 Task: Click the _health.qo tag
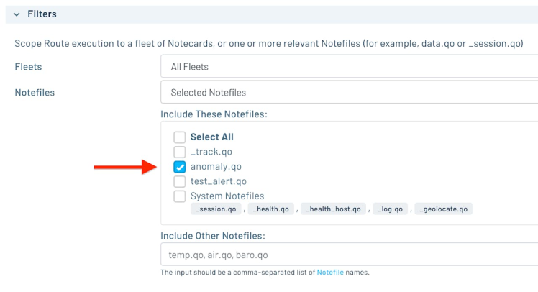click(x=273, y=209)
